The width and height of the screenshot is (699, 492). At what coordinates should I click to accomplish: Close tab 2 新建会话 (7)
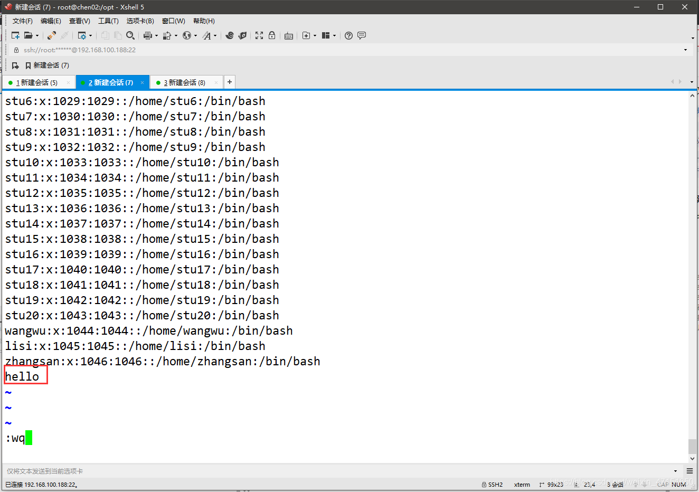point(142,82)
